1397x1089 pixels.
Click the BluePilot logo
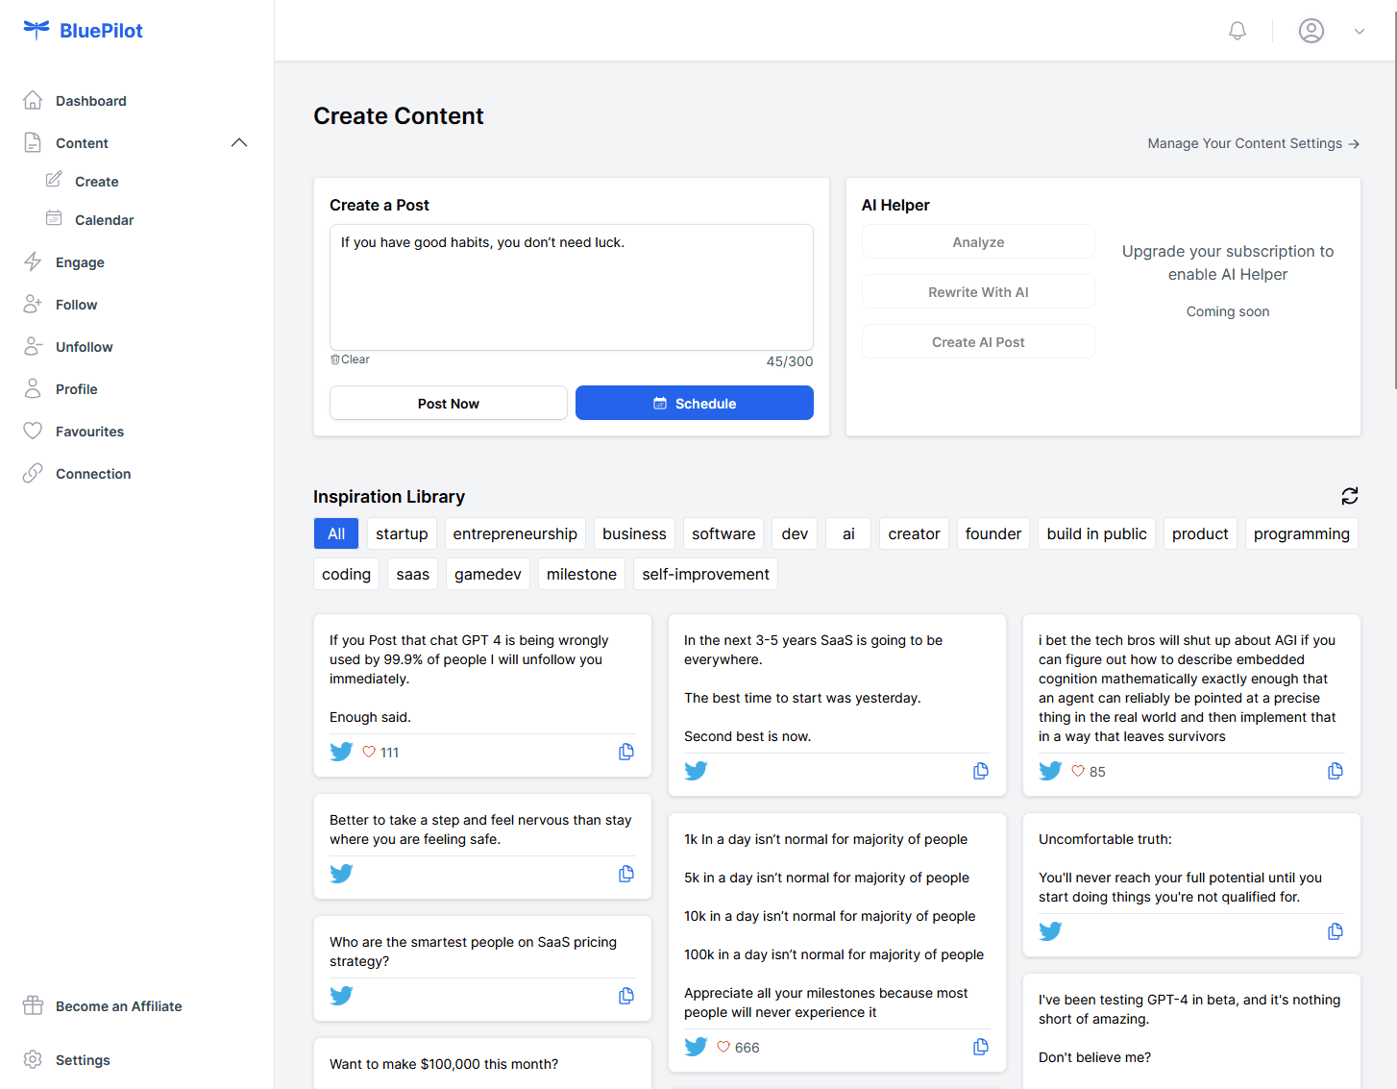tap(83, 31)
